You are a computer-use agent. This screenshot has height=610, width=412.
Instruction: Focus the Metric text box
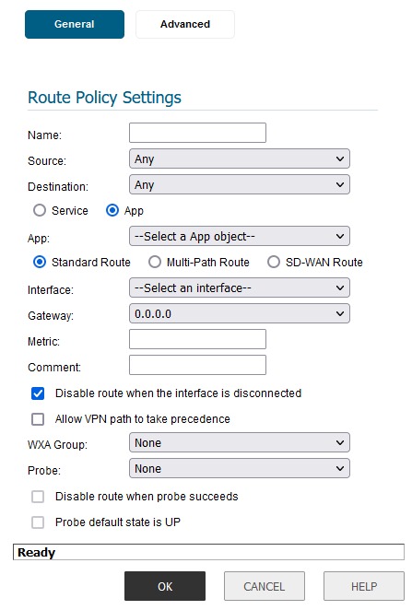point(197,339)
